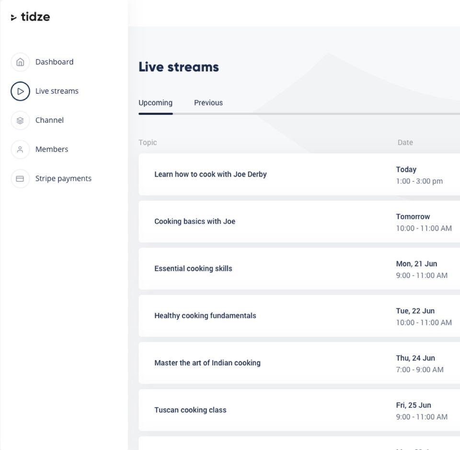Click the Live streams play icon
The height and width of the screenshot is (450, 460).
tap(20, 91)
